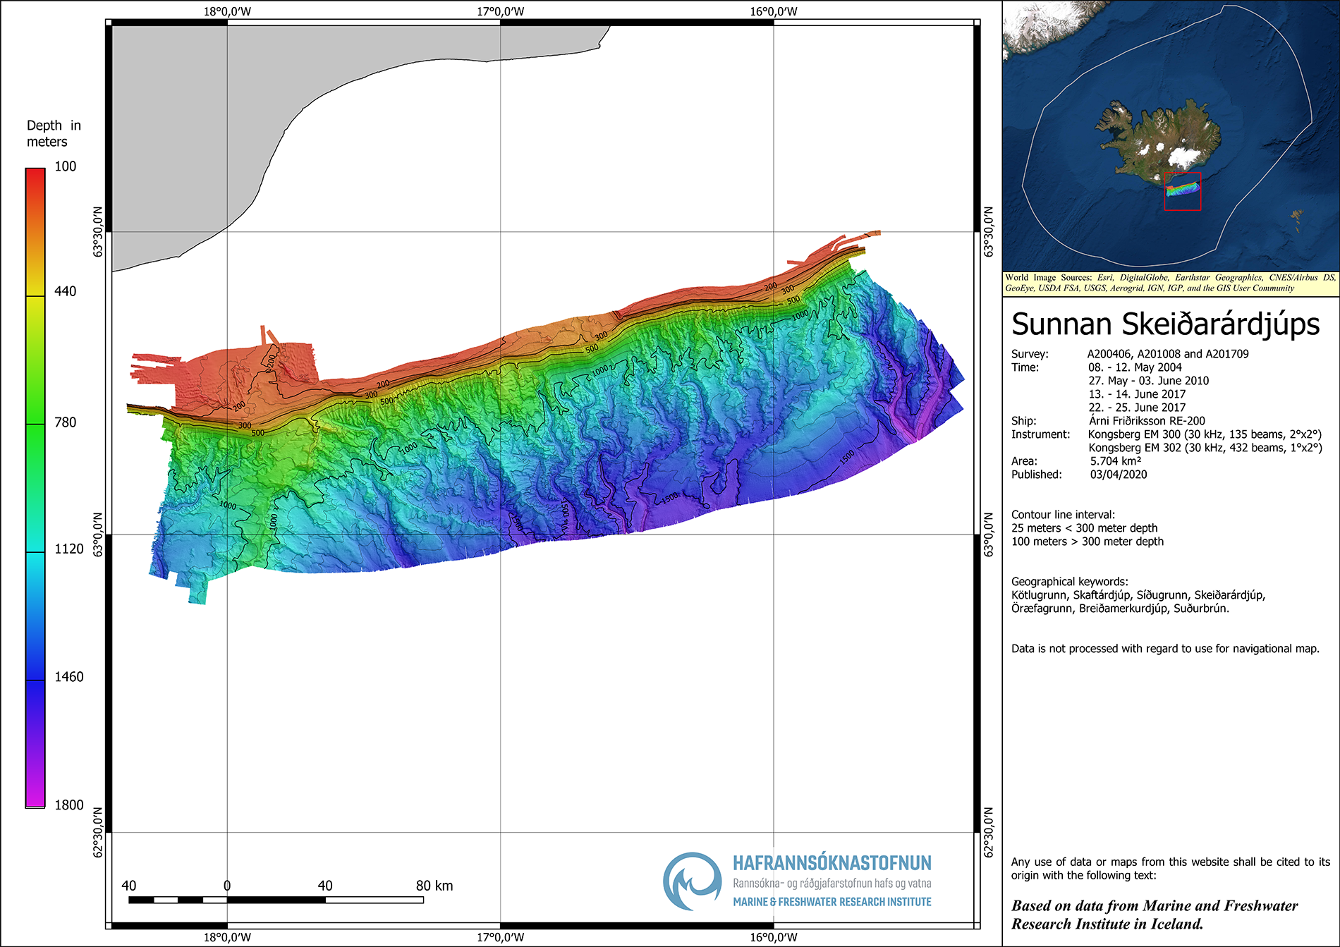This screenshot has height=947, width=1340.
Task: Click the right 62°30,0'N latitude label
Action: 989,832
